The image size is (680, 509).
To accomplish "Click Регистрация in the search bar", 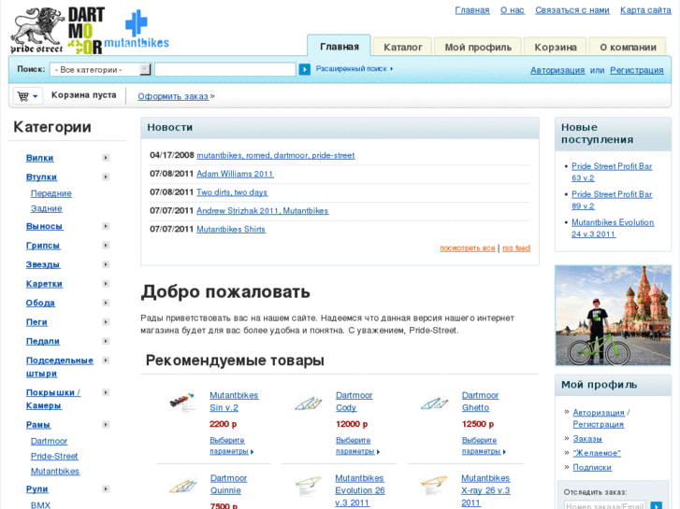I will tap(637, 70).
